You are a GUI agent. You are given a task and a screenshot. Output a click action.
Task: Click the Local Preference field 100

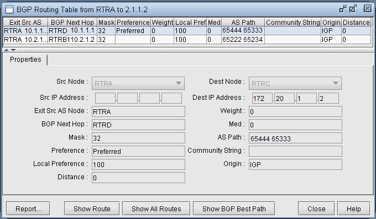(138, 164)
